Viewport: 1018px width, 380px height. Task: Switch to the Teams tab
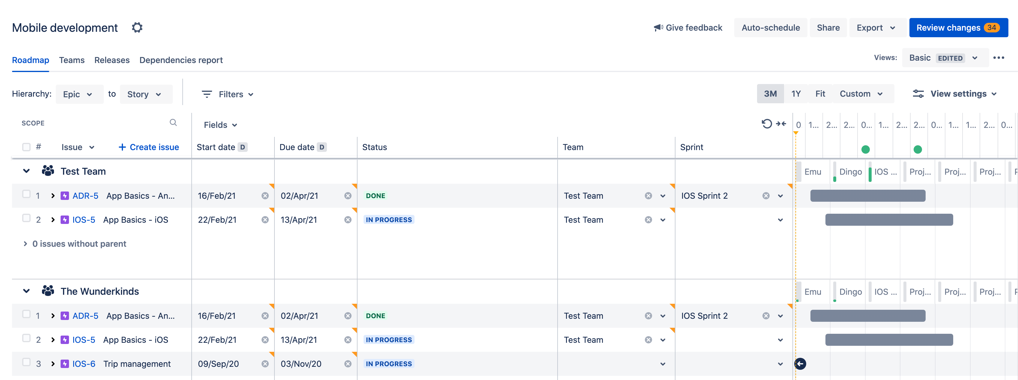point(71,60)
